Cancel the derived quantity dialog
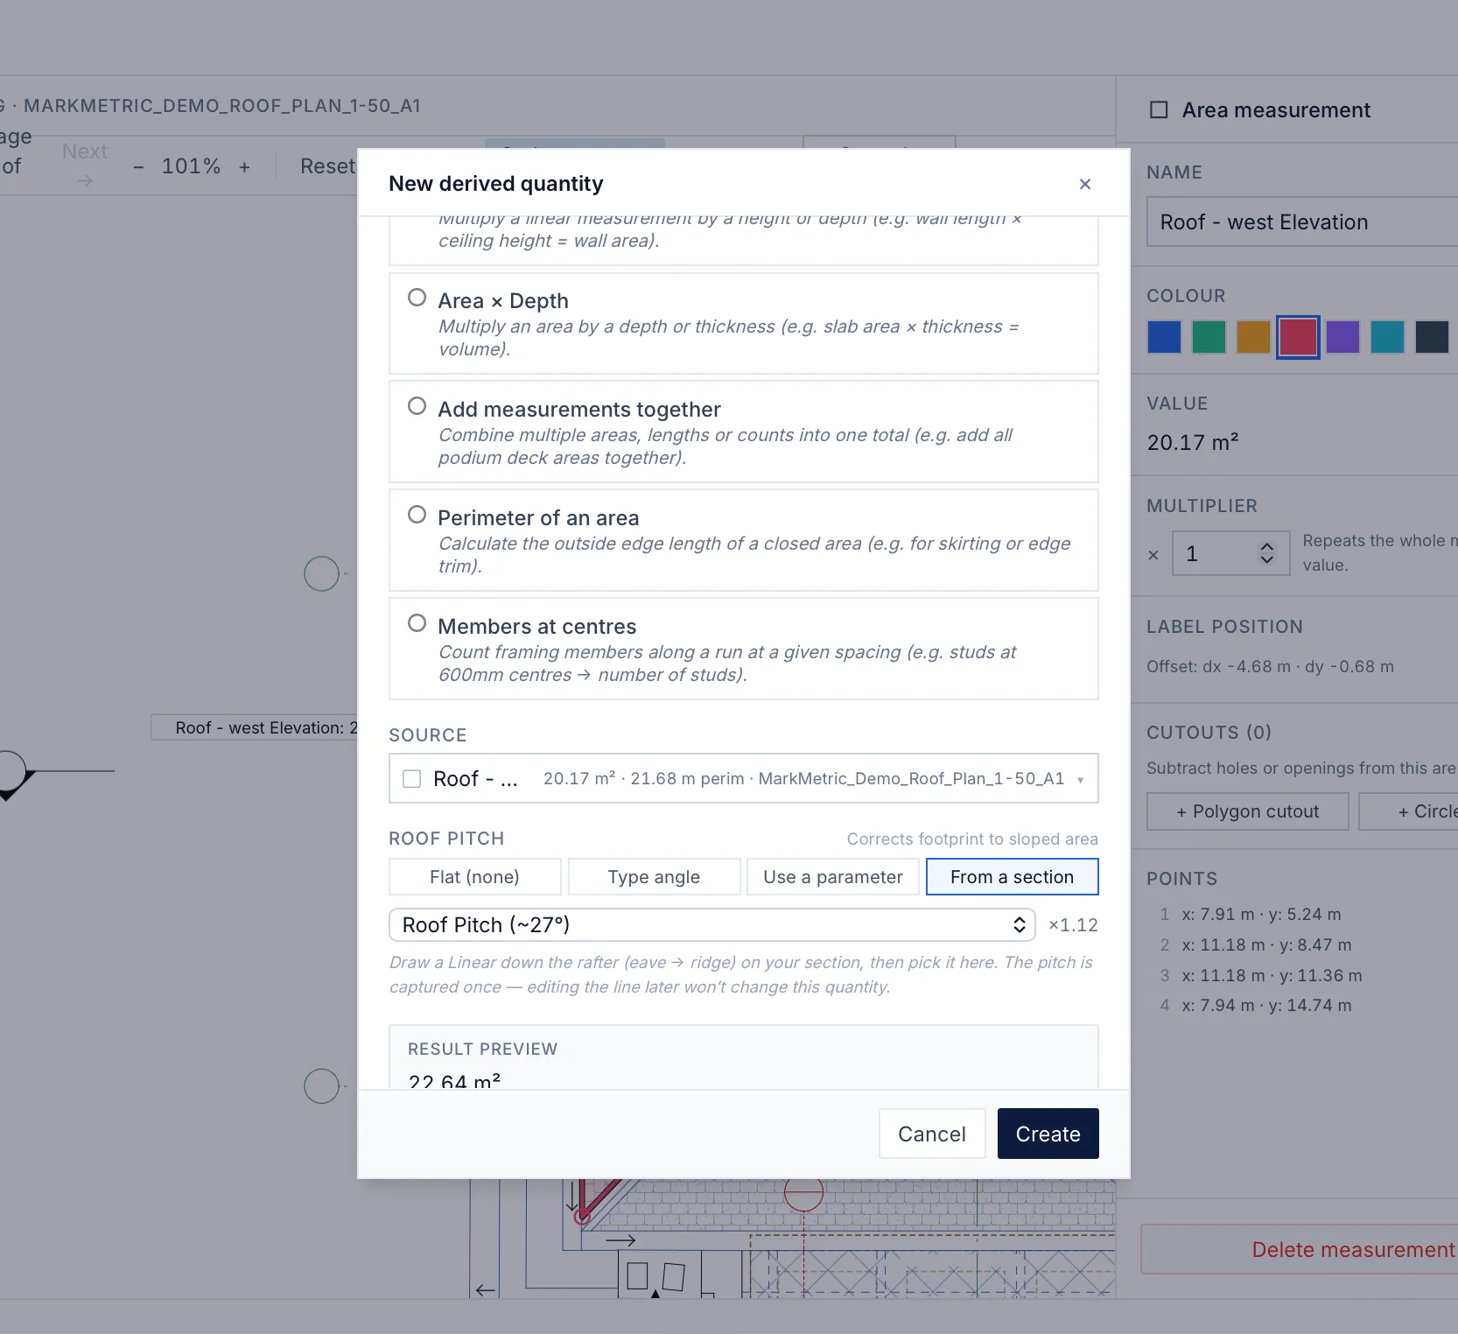This screenshot has width=1458, height=1334. pos(932,1134)
